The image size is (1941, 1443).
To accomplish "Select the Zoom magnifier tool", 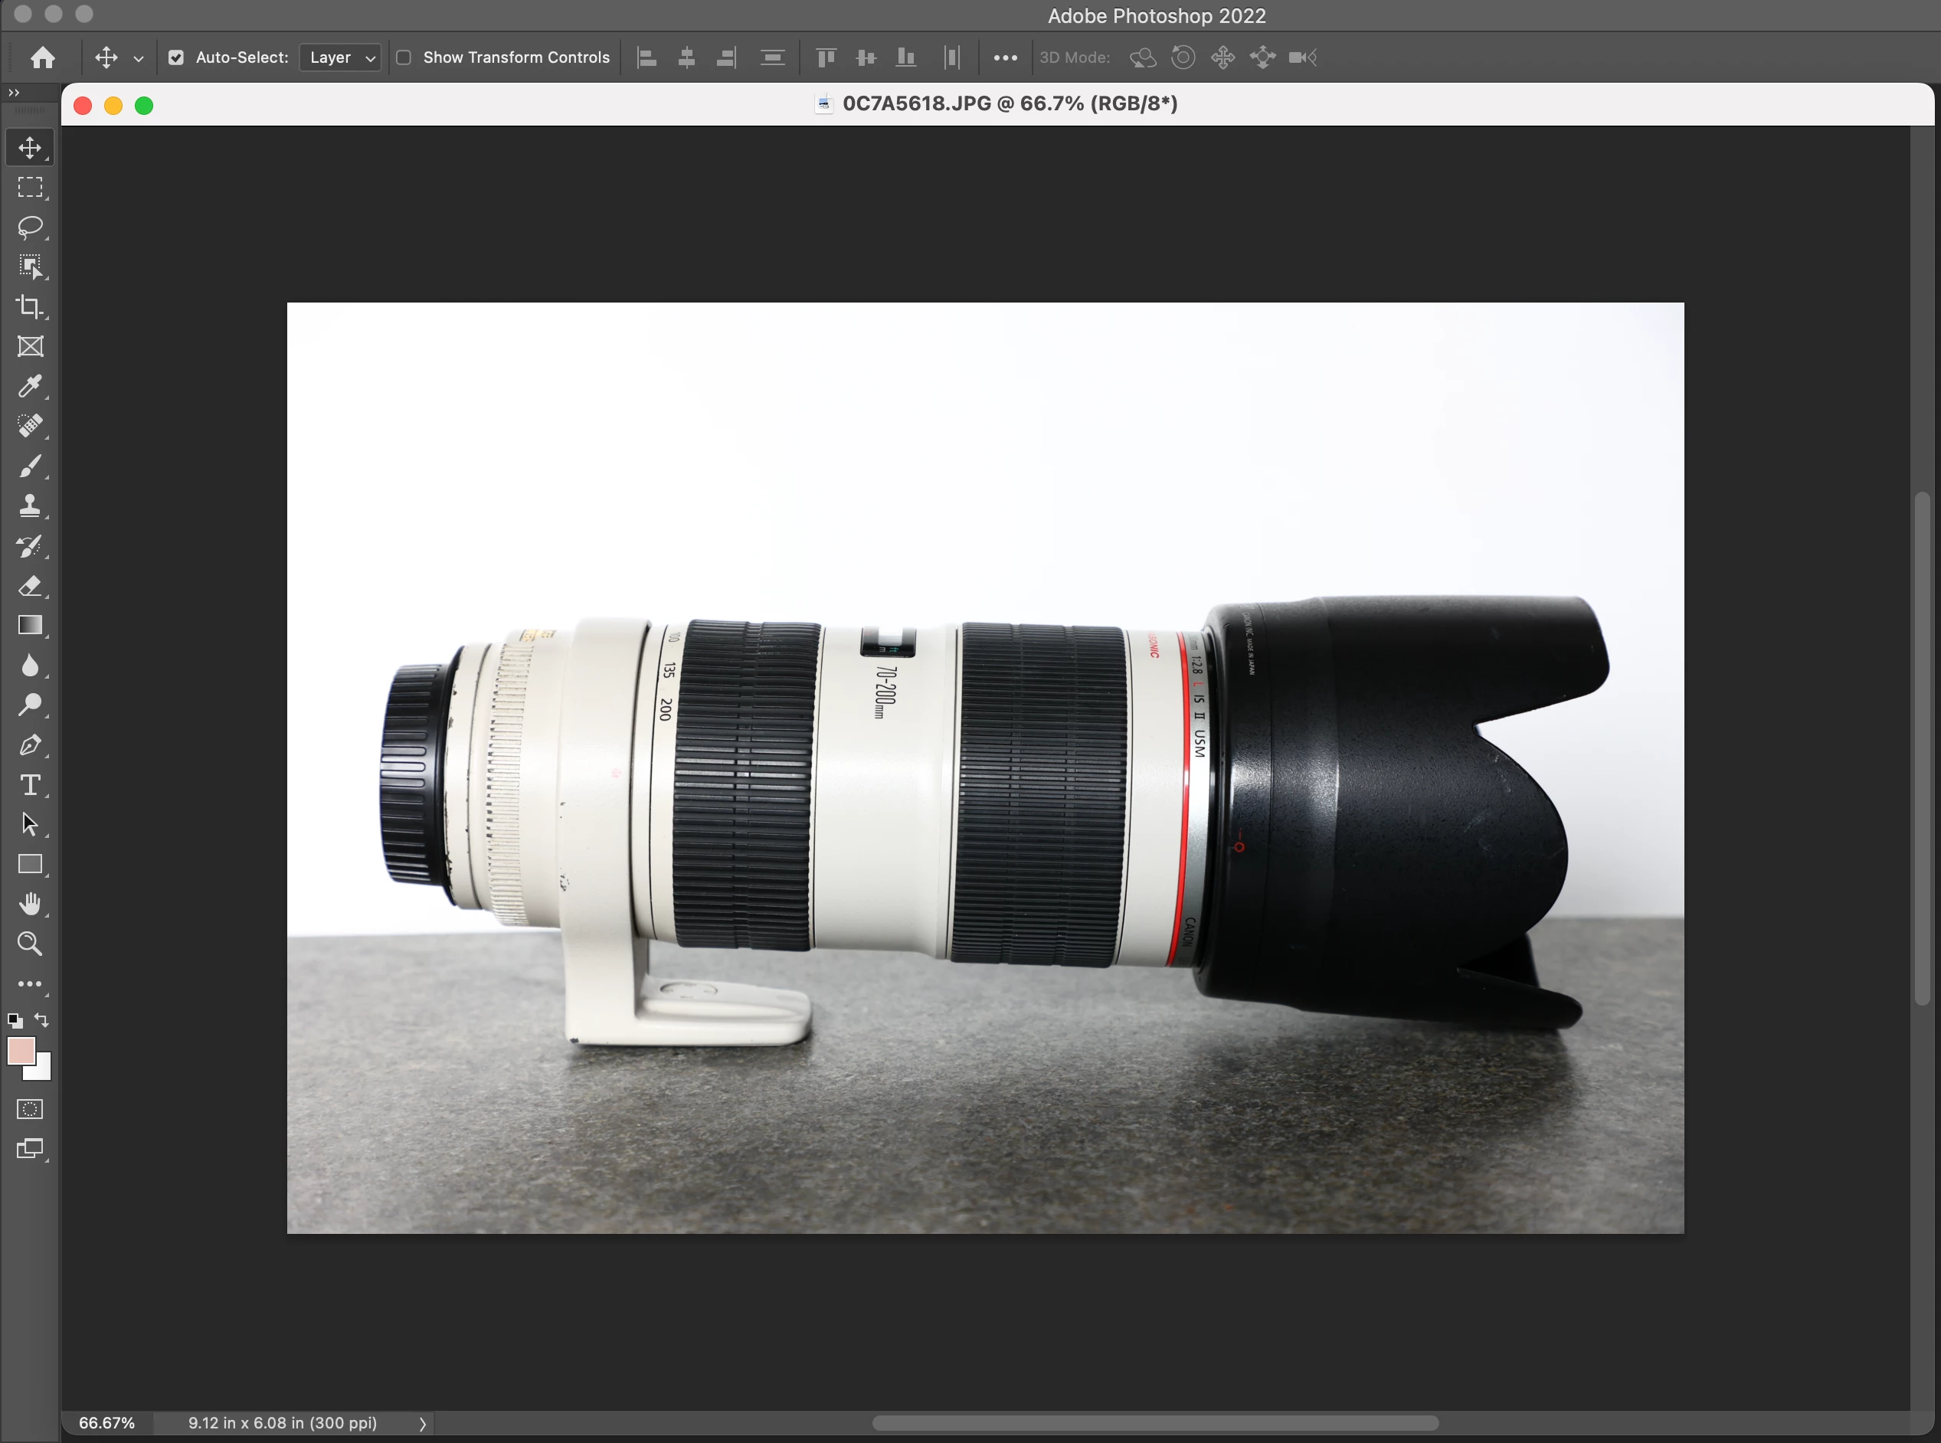I will (x=30, y=944).
